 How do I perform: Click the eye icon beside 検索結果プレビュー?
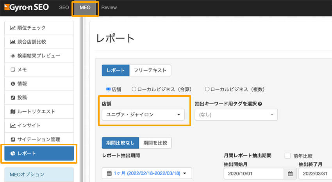tap(13, 56)
